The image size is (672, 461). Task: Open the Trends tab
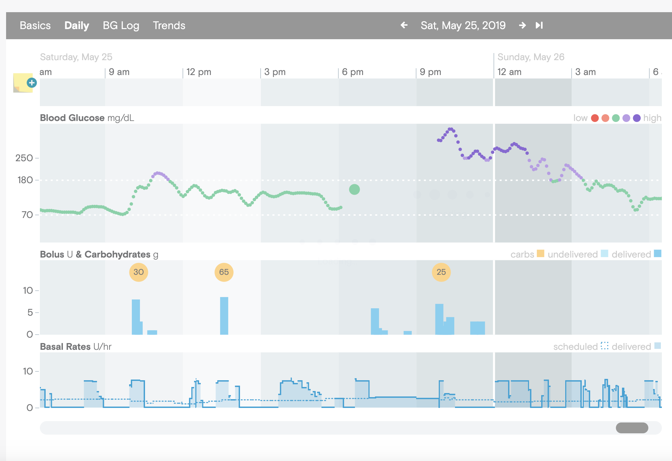pyautogui.click(x=169, y=26)
